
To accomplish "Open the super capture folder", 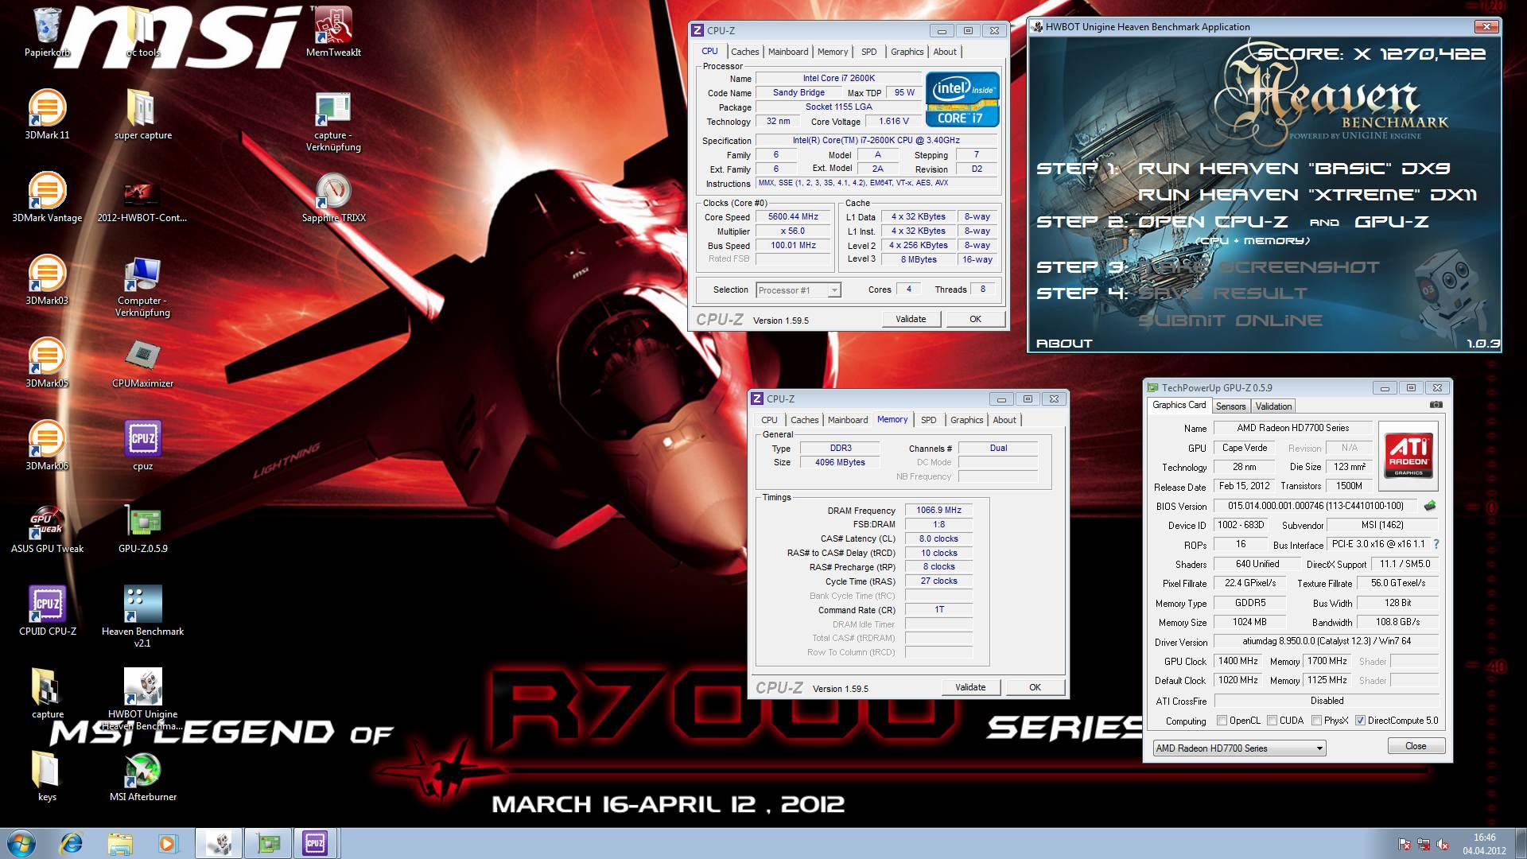I will click(x=143, y=114).
